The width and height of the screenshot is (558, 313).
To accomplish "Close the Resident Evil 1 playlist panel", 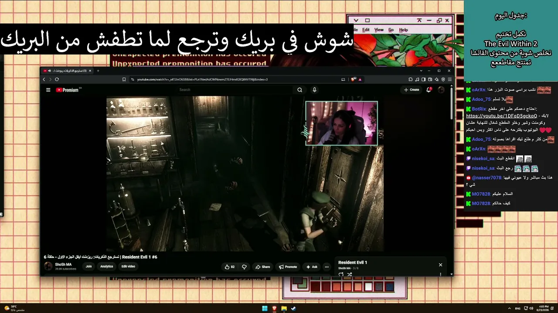I will coord(440,265).
